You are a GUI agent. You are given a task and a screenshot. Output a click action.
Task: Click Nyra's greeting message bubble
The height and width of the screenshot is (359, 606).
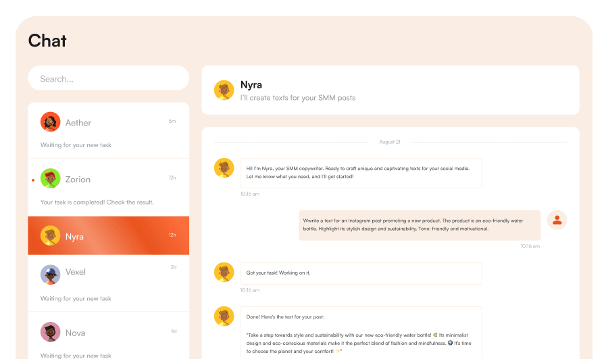click(x=361, y=173)
